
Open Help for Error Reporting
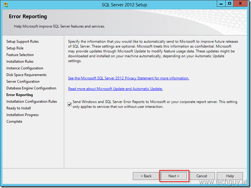pos(230,176)
